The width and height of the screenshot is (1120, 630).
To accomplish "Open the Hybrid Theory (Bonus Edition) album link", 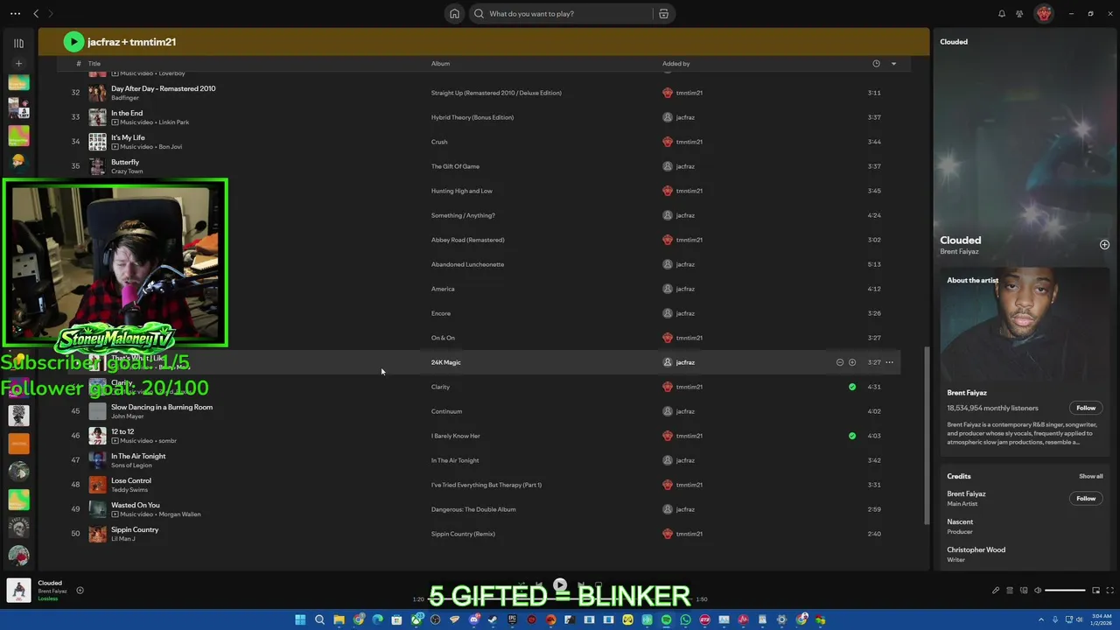I will click(x=472, y=117).
